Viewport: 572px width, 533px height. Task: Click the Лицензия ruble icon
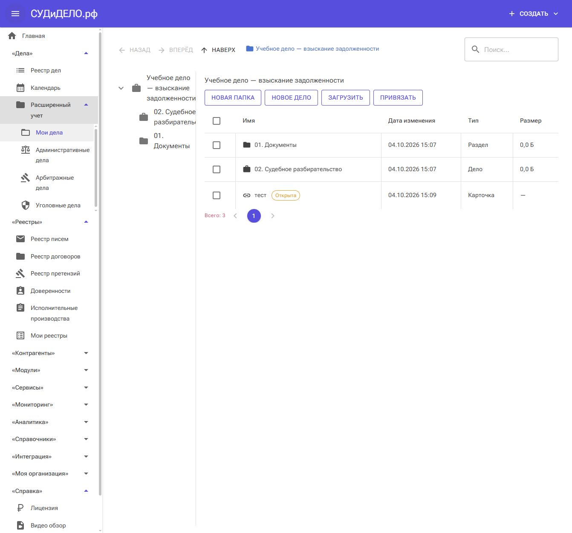coord(20,508)
